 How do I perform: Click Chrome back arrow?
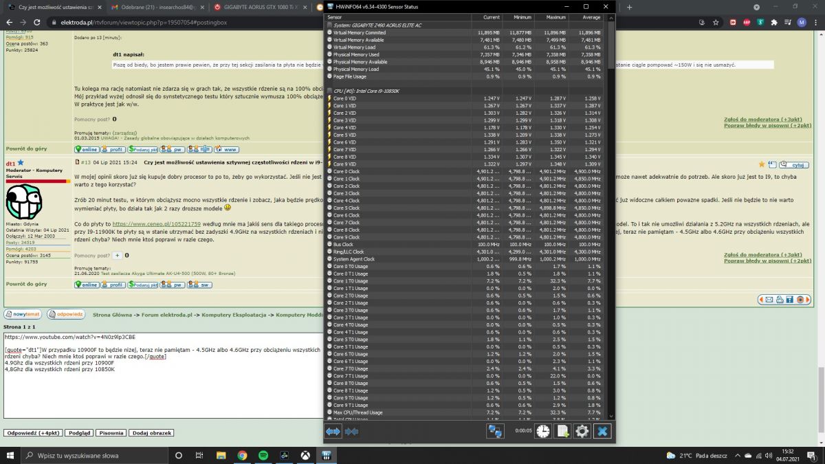[10, 22]
